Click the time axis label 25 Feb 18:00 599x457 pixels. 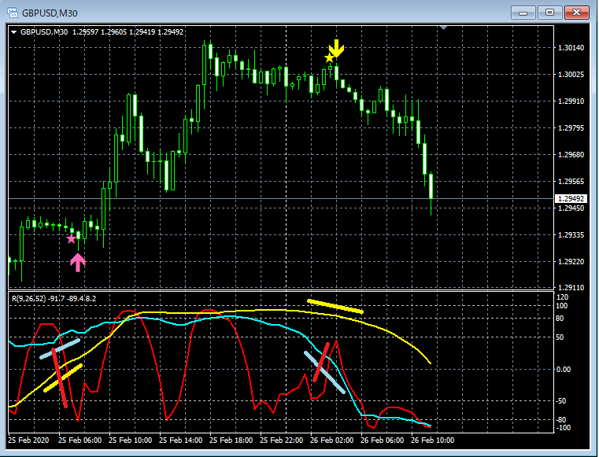point(231,440)
